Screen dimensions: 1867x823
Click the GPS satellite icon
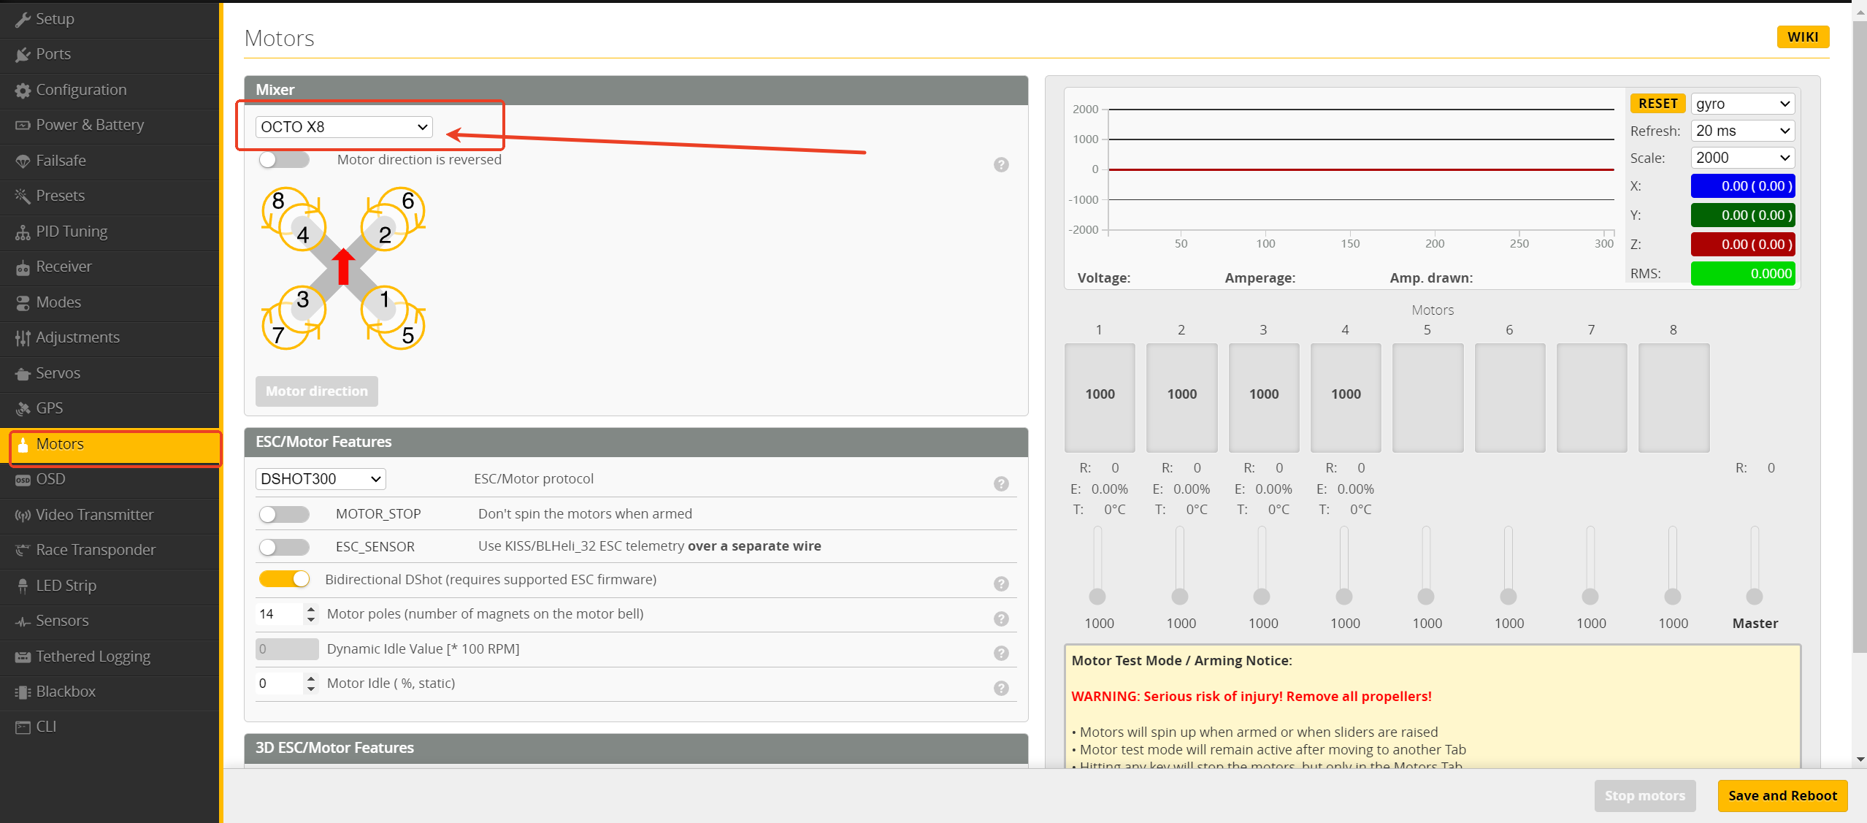pyautogui.click(x=23, y=409)
